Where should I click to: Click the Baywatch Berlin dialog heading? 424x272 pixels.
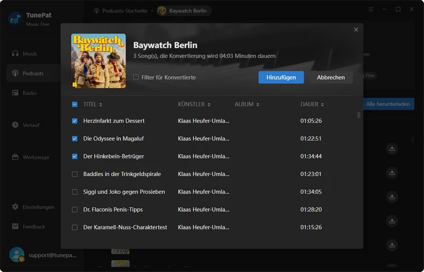pos(165,45)
